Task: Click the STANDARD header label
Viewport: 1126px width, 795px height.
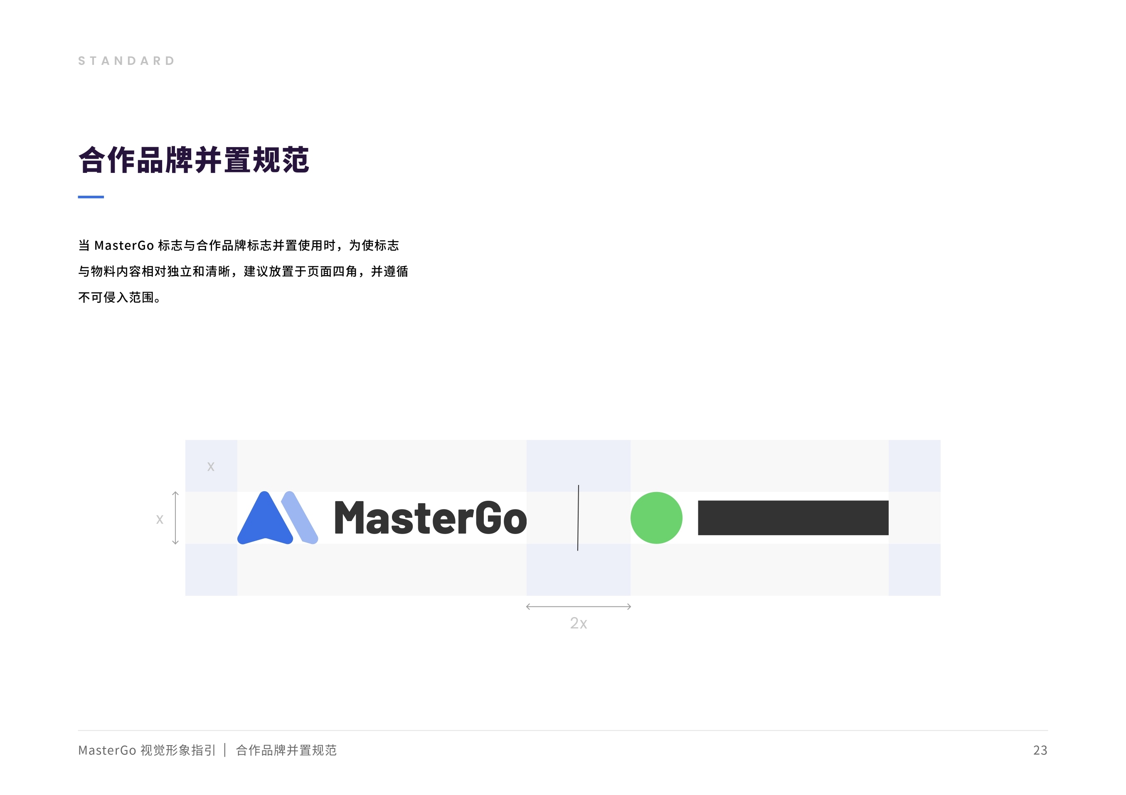Action: coord(126,61)
